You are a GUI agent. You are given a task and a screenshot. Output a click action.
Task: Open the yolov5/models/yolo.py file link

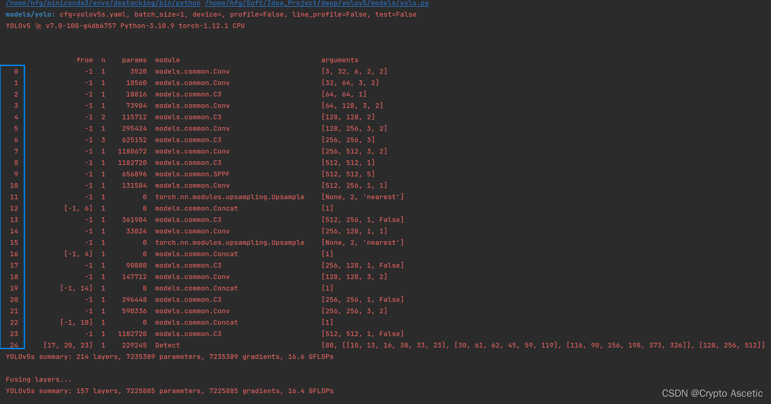[x=317, y=3]
